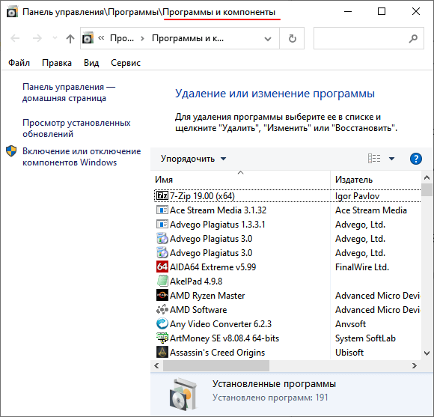Click the AIDA64 Extreme red icon
The width and height of the screenshot is (434, 417).
(x=162, y=267)
